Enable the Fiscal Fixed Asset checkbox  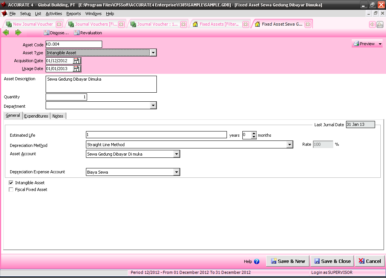coord(11,189)
